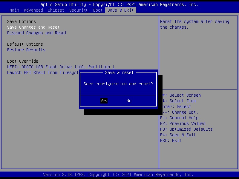Cancel the reset by clicking No
This screenshot has height=179, width=239.
tap(129, 101)
